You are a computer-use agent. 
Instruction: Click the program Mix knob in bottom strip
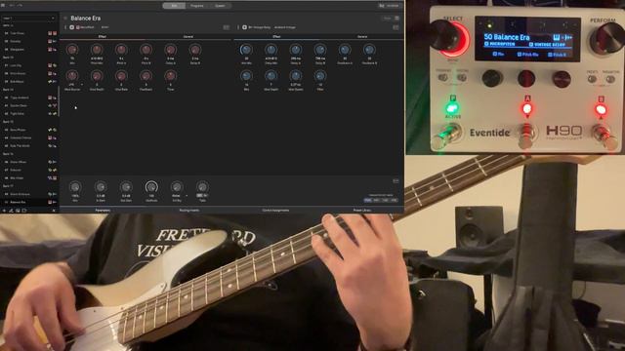[x=75, y=186]
